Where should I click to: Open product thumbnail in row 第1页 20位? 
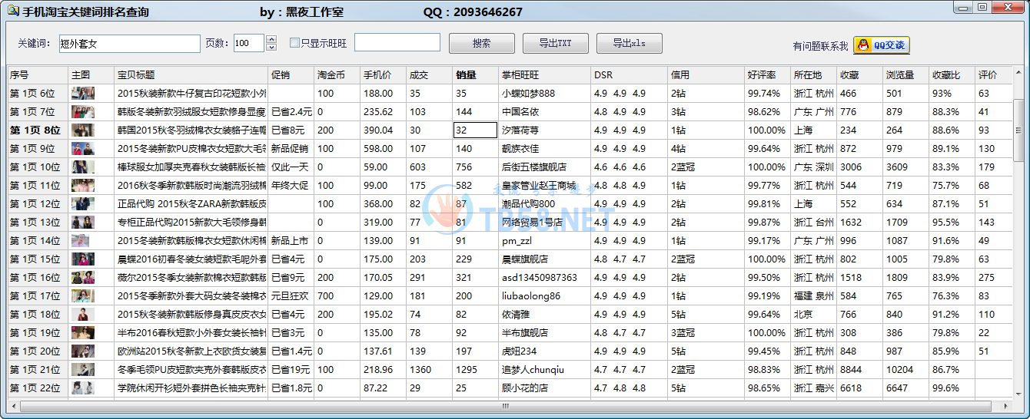83,351
